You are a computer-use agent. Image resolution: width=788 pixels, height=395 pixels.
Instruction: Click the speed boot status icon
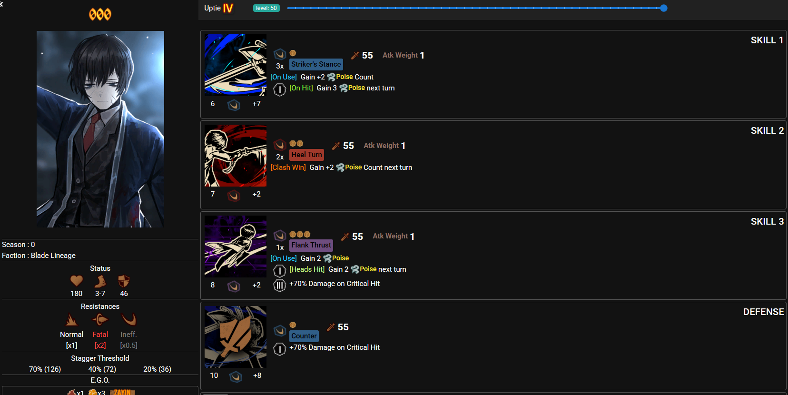[100, 281]
